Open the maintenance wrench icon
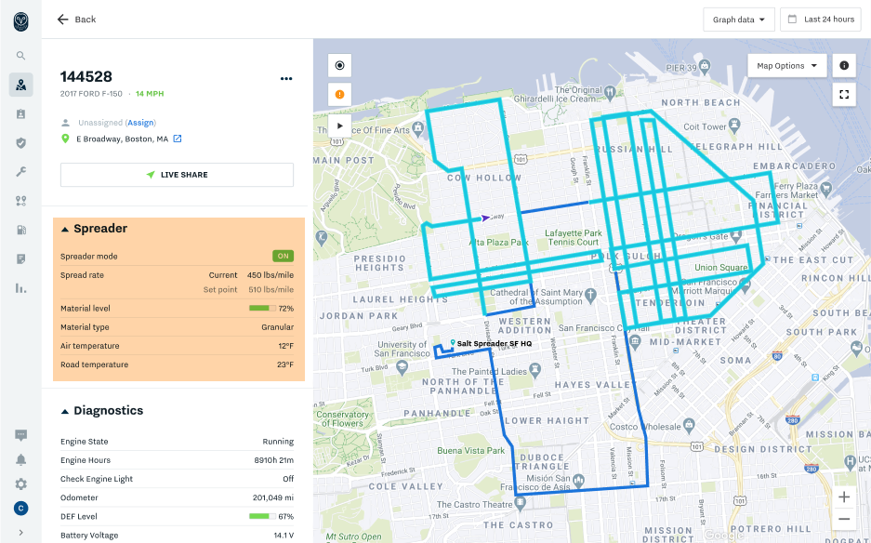The height and width of the screenshot is (543, 871). pos(20,172)
